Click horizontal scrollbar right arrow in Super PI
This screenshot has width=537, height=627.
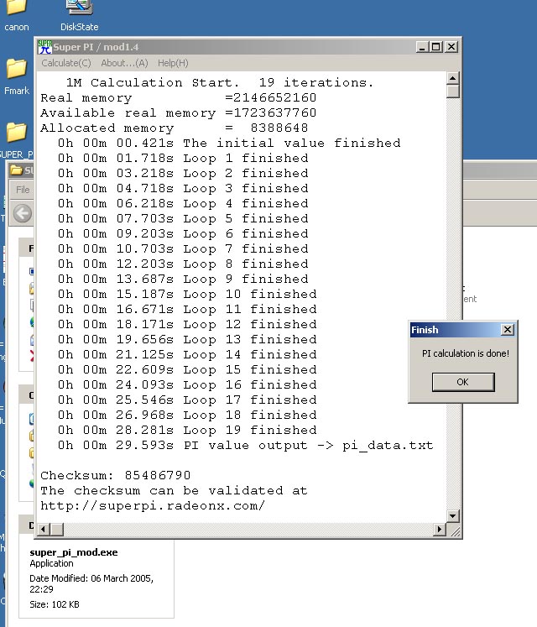[440, 530]
